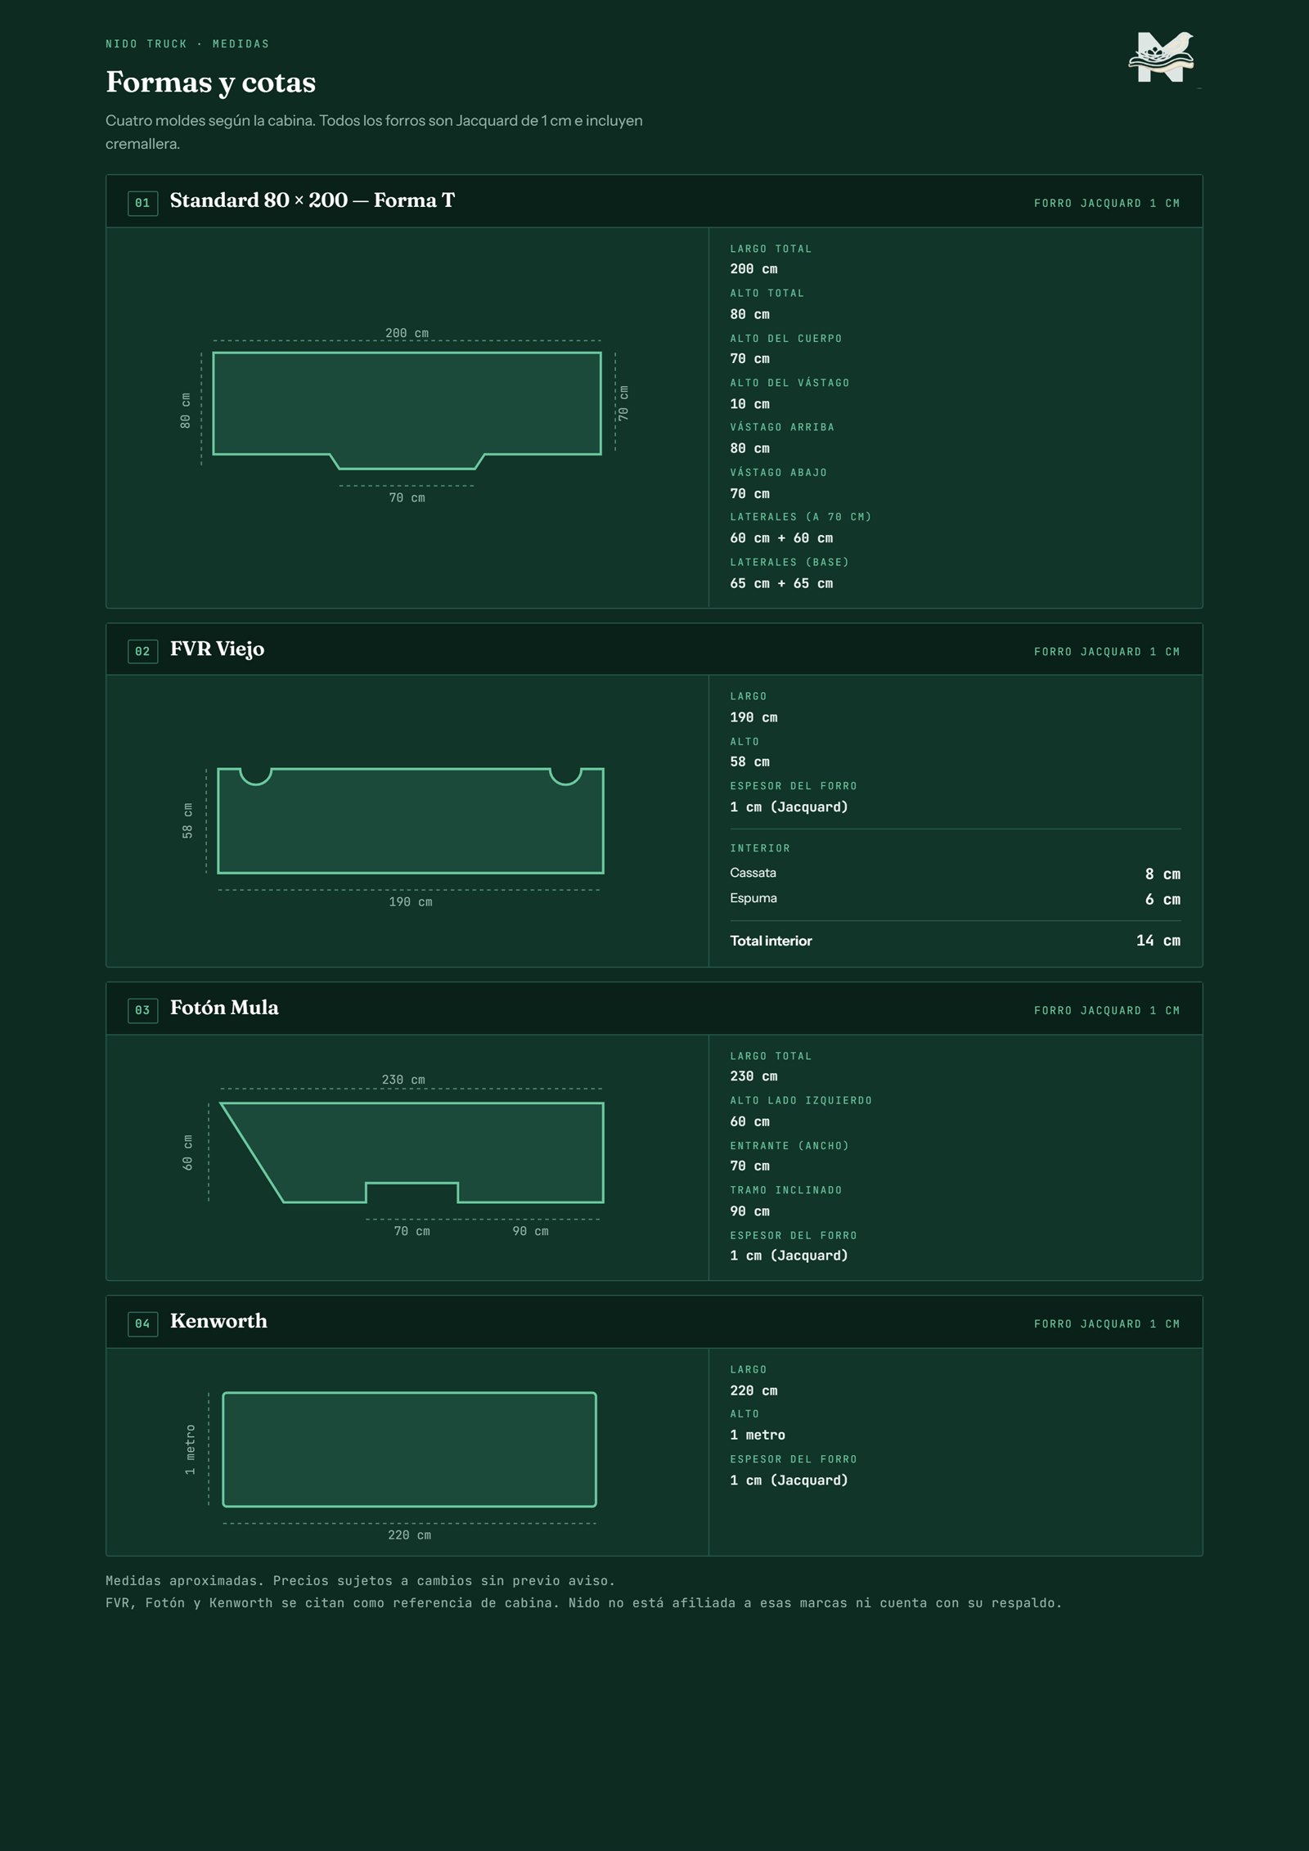Click the "LATERALES (BASE)" label
1309x1851 pixels.
pyautogui.click(x=789, y=563)
